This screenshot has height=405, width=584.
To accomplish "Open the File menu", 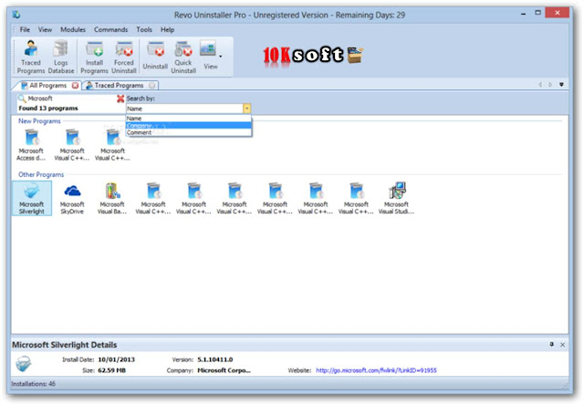I will 25,29.
